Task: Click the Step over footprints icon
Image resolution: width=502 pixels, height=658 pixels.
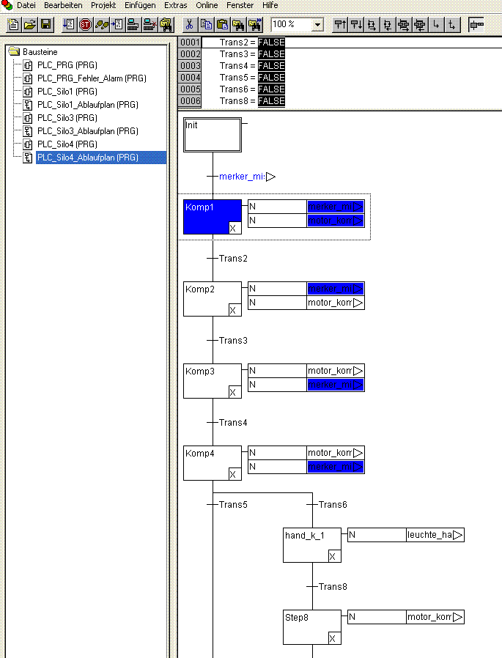Action: point(101,24)
